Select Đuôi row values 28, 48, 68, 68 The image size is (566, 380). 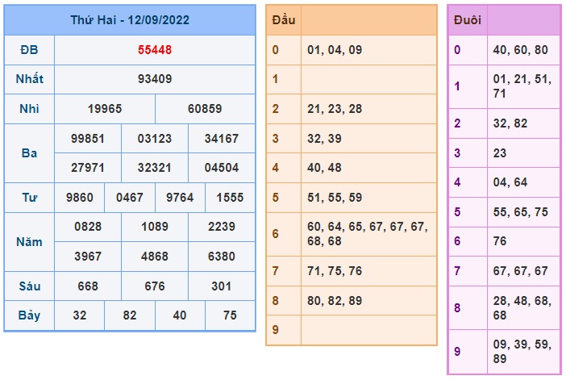(x=522, y=308)
